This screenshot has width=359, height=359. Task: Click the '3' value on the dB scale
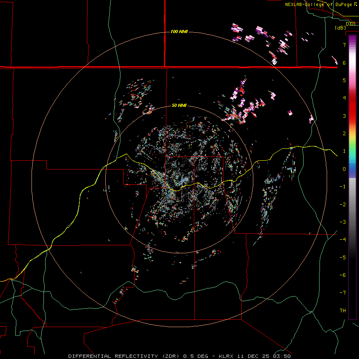(344, 116)
